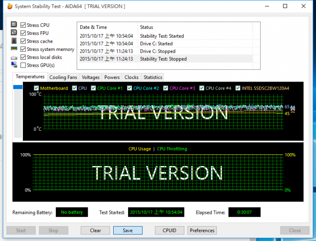Open Preferences dialog
Screen dimensions: 316x241
pos(202,230)
